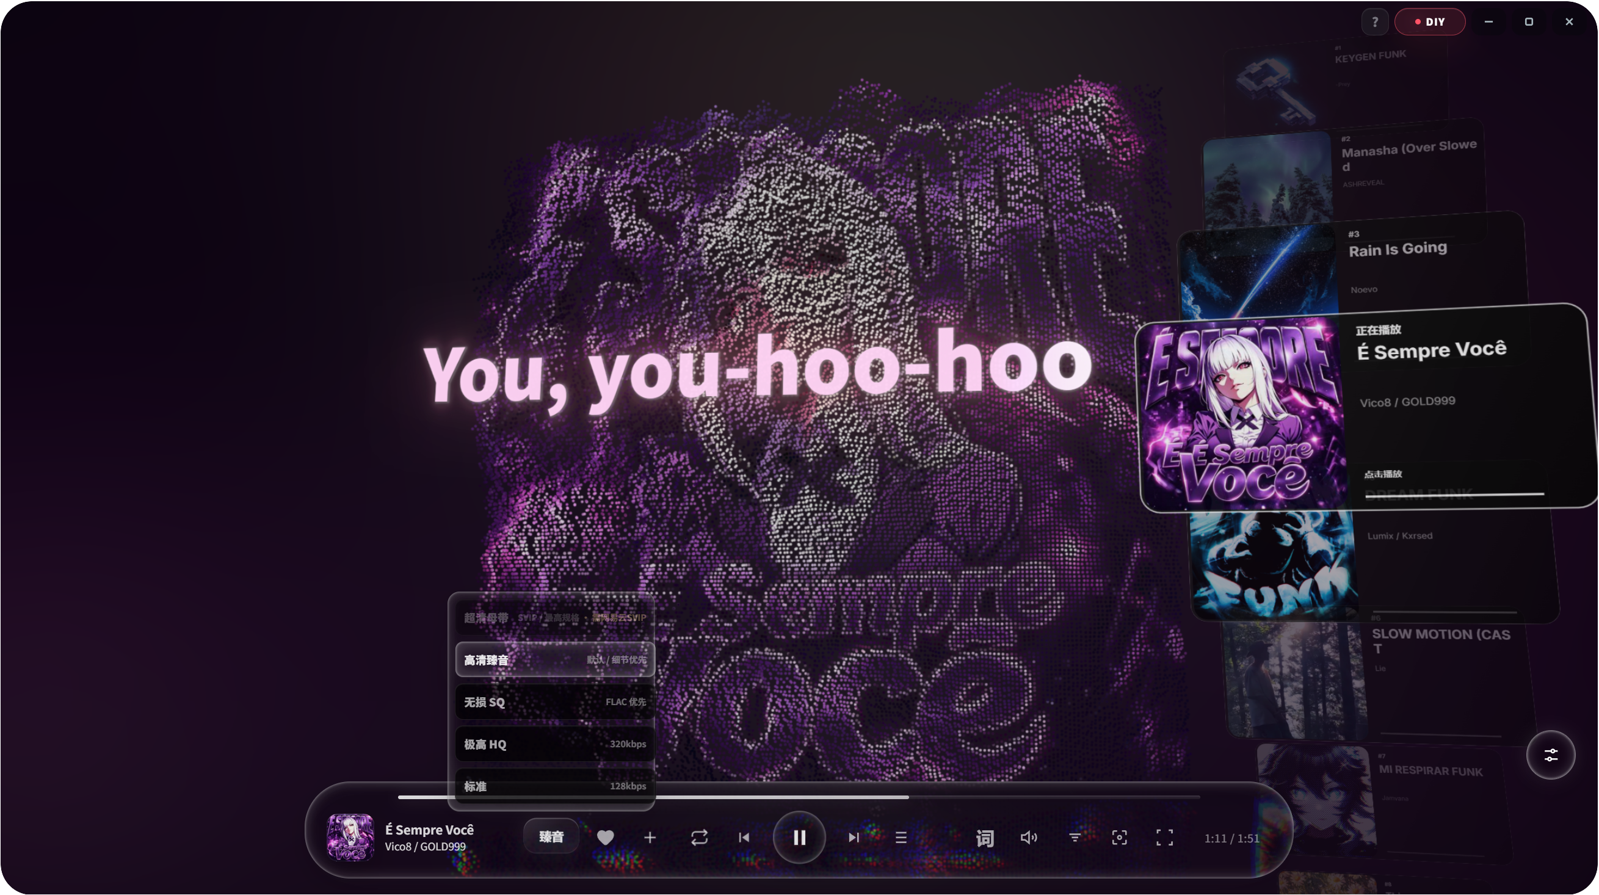Image resolution: width=1599 pixels, height=895 pixels.
Task: Click the DIY button
Action: (x=1429, y=22)
